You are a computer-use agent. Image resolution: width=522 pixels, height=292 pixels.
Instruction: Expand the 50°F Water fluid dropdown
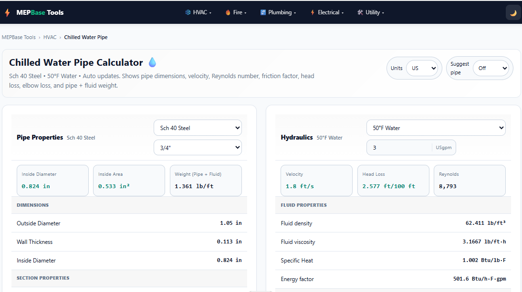pyautogui.click(x=436, y=128)
